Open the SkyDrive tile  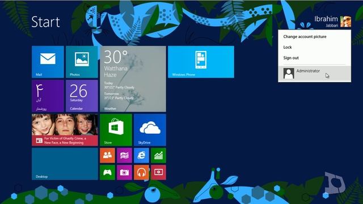[x=150, y=130]
